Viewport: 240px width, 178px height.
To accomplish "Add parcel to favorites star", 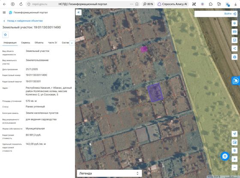I will click(x=5, y=35).
